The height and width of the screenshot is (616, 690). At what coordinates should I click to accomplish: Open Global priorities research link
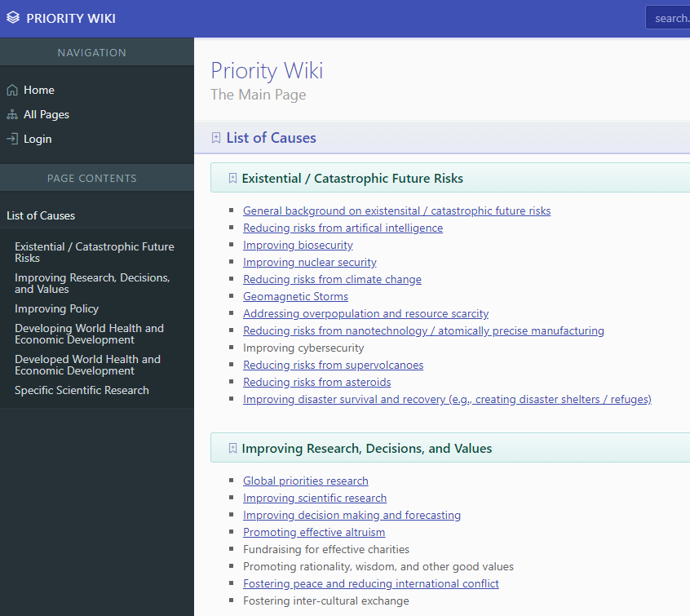(x=305, y=481)
